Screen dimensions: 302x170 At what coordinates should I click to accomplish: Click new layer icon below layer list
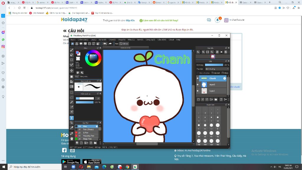[x=198, y=99]
